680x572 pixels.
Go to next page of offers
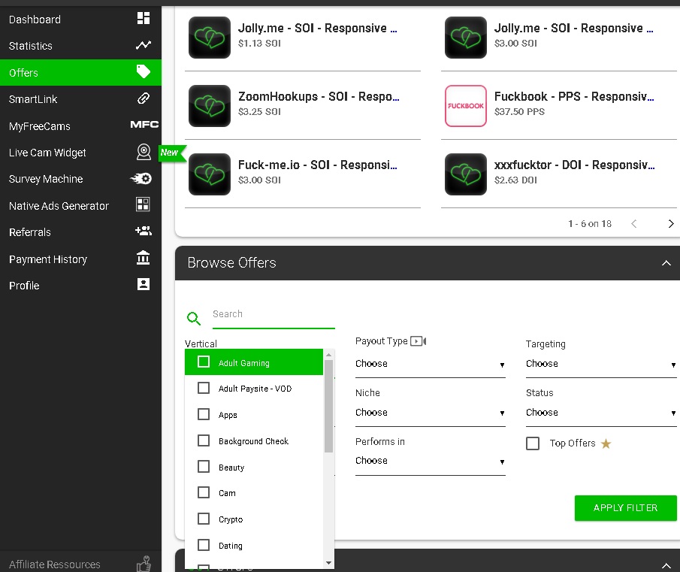coord(671,223)
